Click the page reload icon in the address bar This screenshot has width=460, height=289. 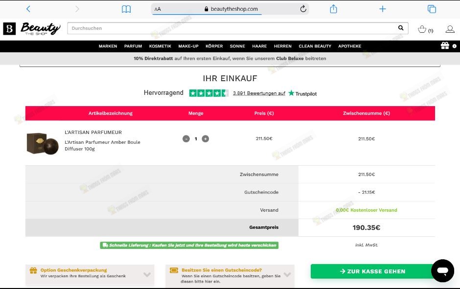303,8
